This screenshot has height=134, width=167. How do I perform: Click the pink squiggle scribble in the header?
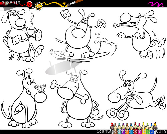pos(156,4)
